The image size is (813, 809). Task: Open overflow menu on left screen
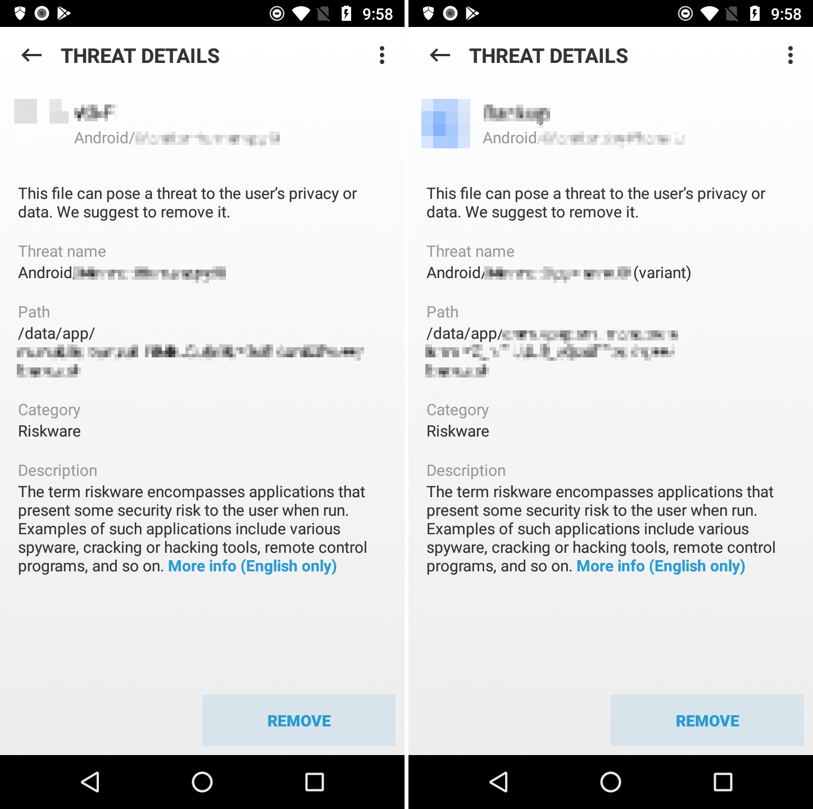click(x=382, y=56)
